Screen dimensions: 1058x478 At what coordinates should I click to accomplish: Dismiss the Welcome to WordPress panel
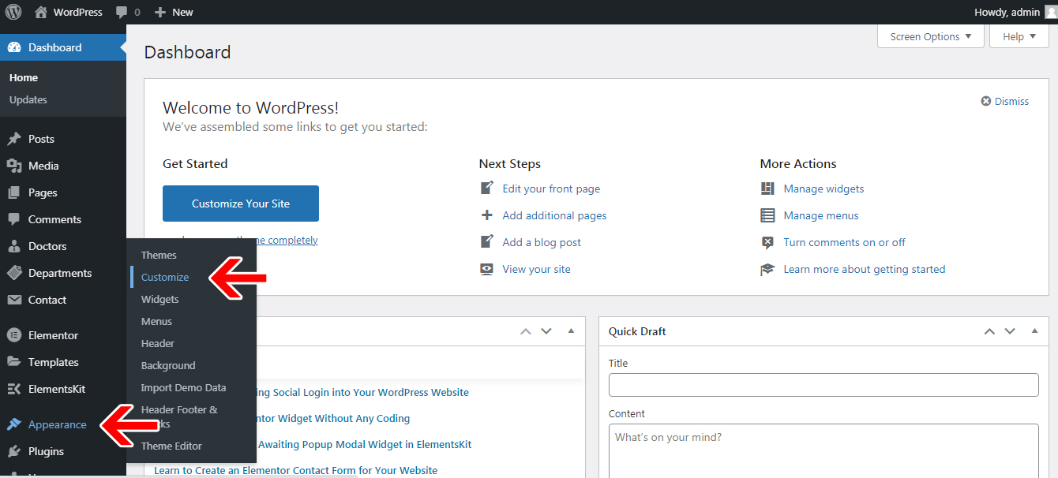click(x=1005, y=101)
